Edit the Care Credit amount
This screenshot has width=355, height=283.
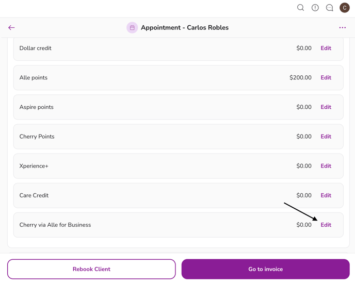point(326,195)
